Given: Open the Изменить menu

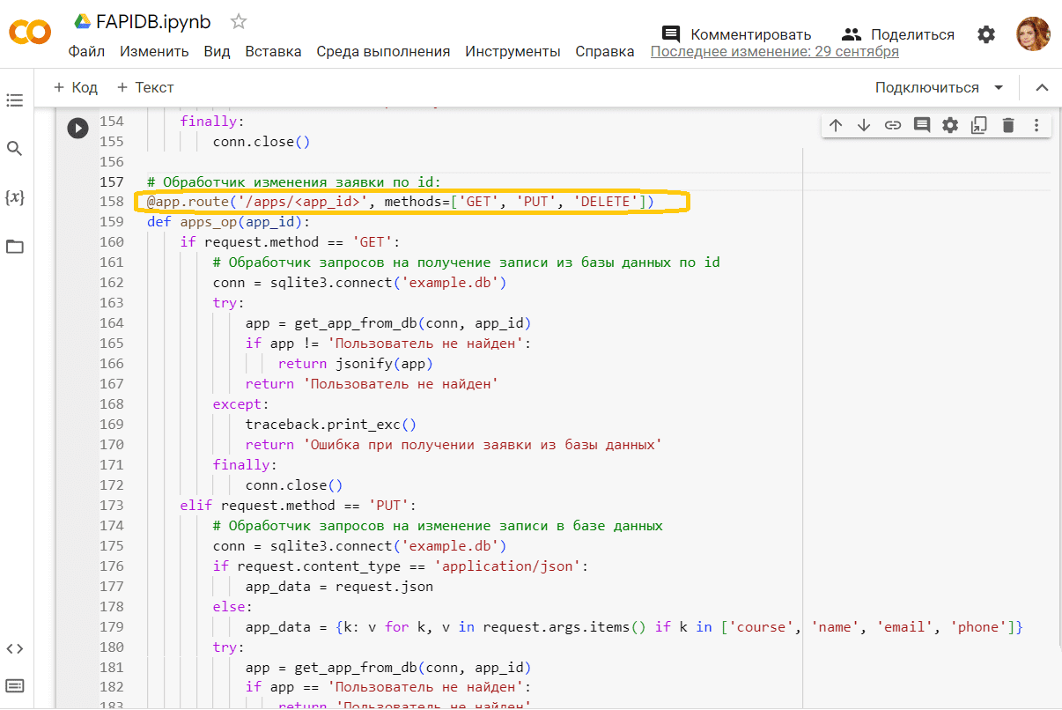Looking at the screenshot, I should [x=154, y=51].
